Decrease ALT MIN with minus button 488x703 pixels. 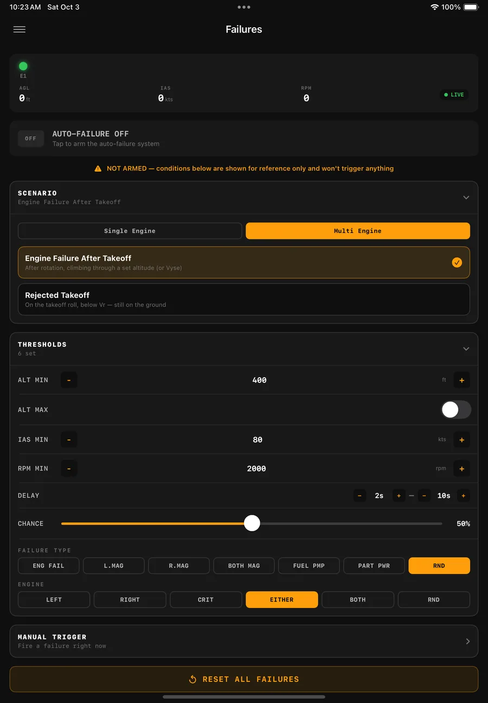[x=69, y=380]
